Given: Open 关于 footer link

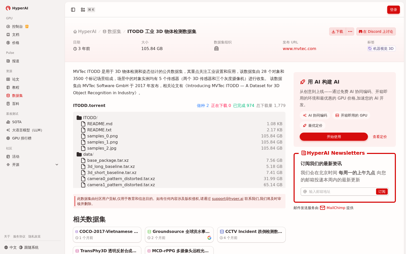Looking at the screenshot, I should click(x=7, y=236).
